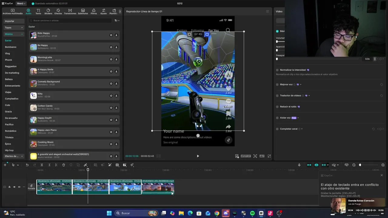Viewport: 388px width, 218px height.
Task: Open the music filter options icon
Action: coord(117,21)
